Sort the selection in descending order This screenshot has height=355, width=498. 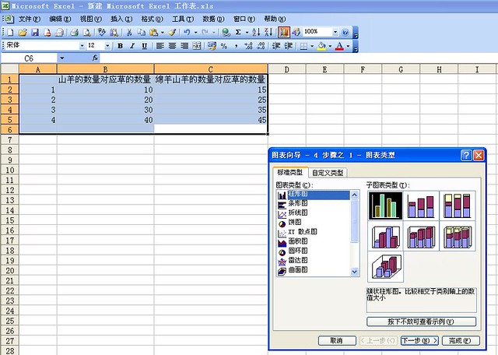(x=268, y=32)
